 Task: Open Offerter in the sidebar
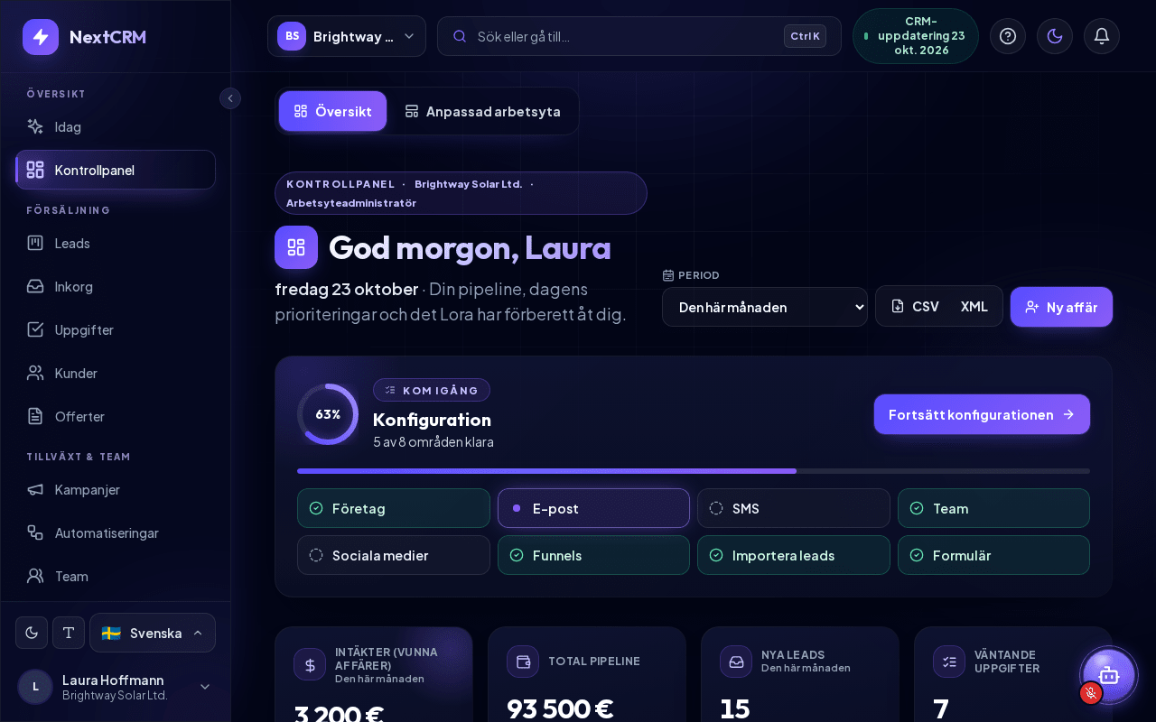116,416
